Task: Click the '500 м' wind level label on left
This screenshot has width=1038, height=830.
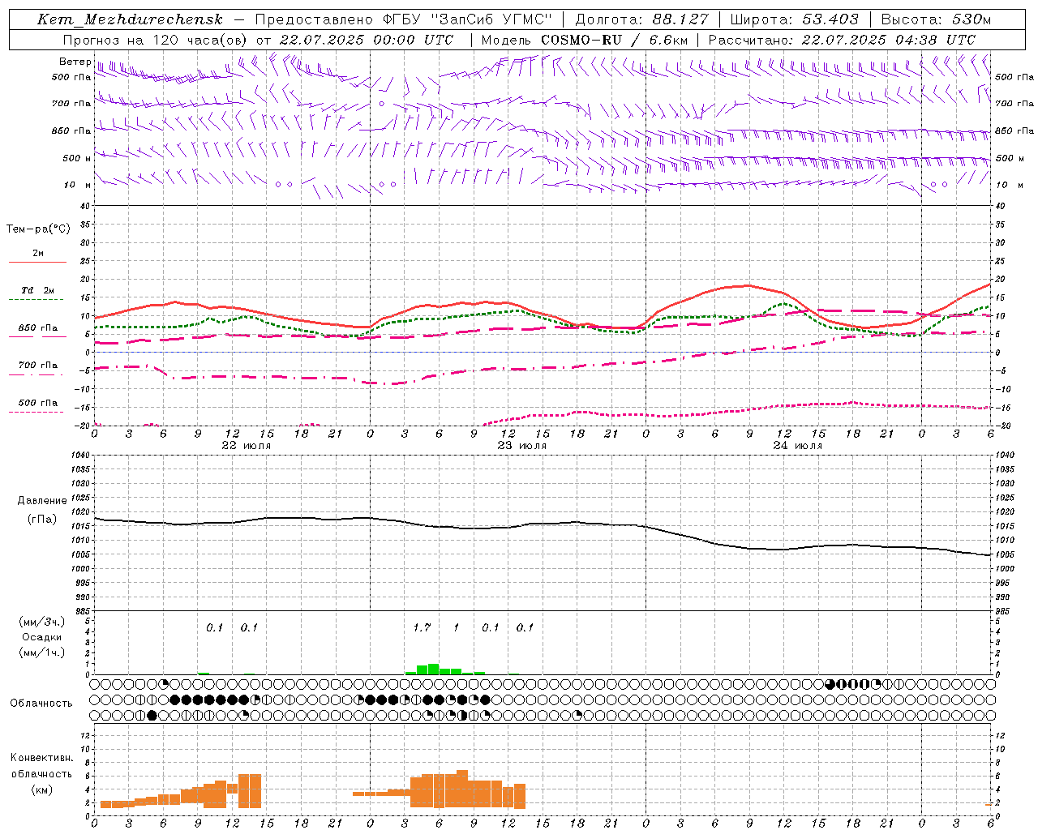Action: click(x=77, y=158)
